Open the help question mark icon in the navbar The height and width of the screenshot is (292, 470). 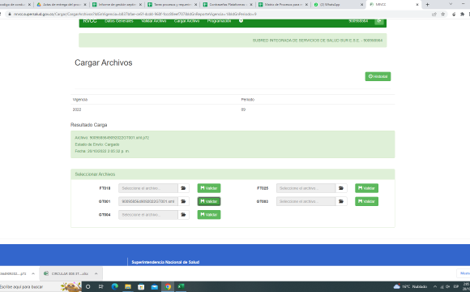(x=241, y=21)
